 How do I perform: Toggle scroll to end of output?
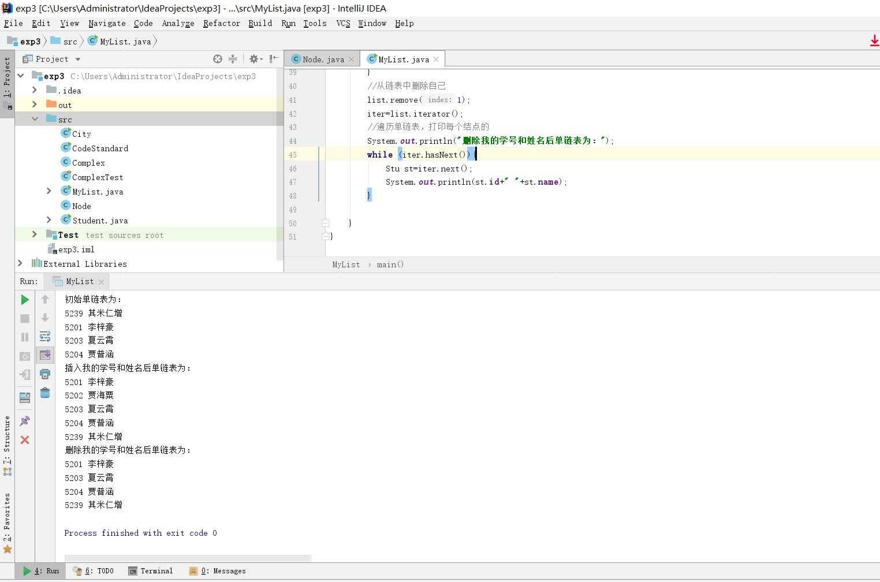tap(45, 355)
